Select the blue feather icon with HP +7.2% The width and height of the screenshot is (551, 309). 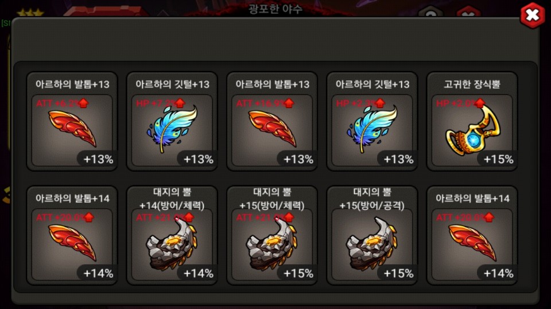[x=172, y=129]
